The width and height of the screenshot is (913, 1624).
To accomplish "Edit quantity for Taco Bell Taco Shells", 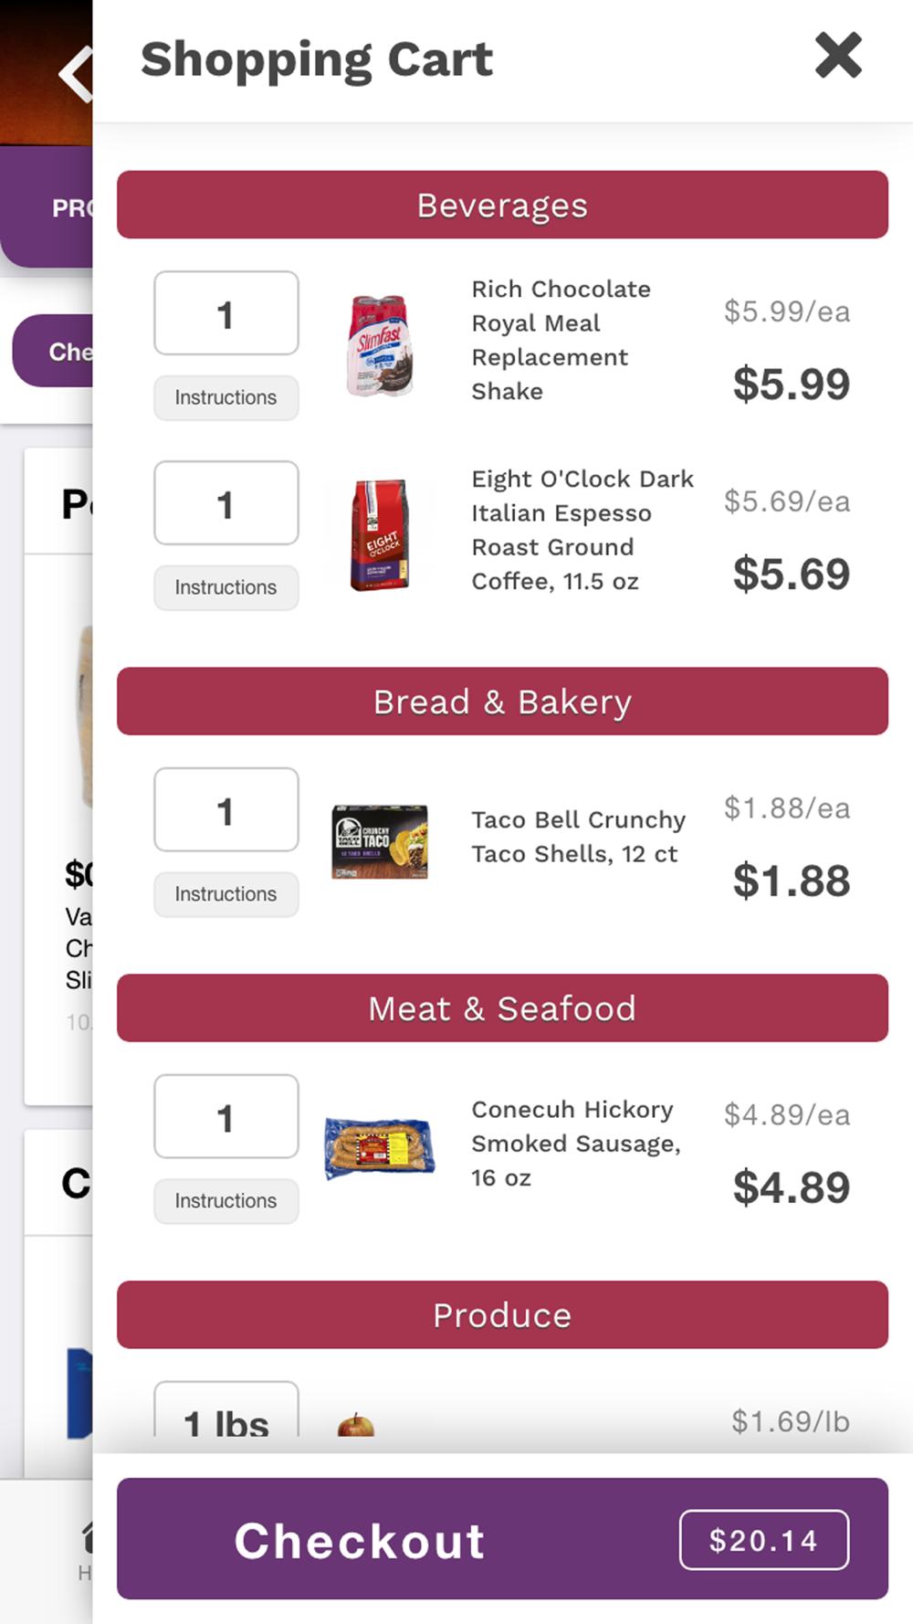I will coord(226,810).
